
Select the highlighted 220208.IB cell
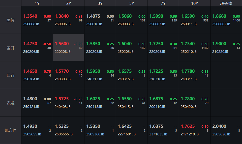pyautogui.click(x=68, y=47)
